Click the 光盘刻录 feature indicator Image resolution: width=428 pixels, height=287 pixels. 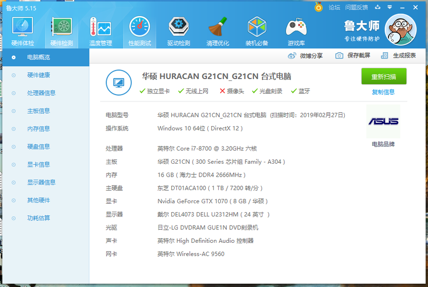267,91
